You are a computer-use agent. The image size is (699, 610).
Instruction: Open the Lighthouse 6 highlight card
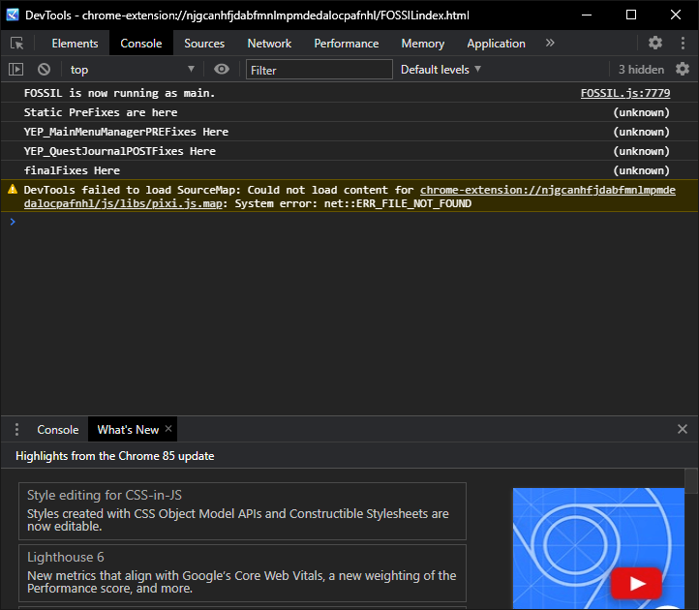click(242, 573)
